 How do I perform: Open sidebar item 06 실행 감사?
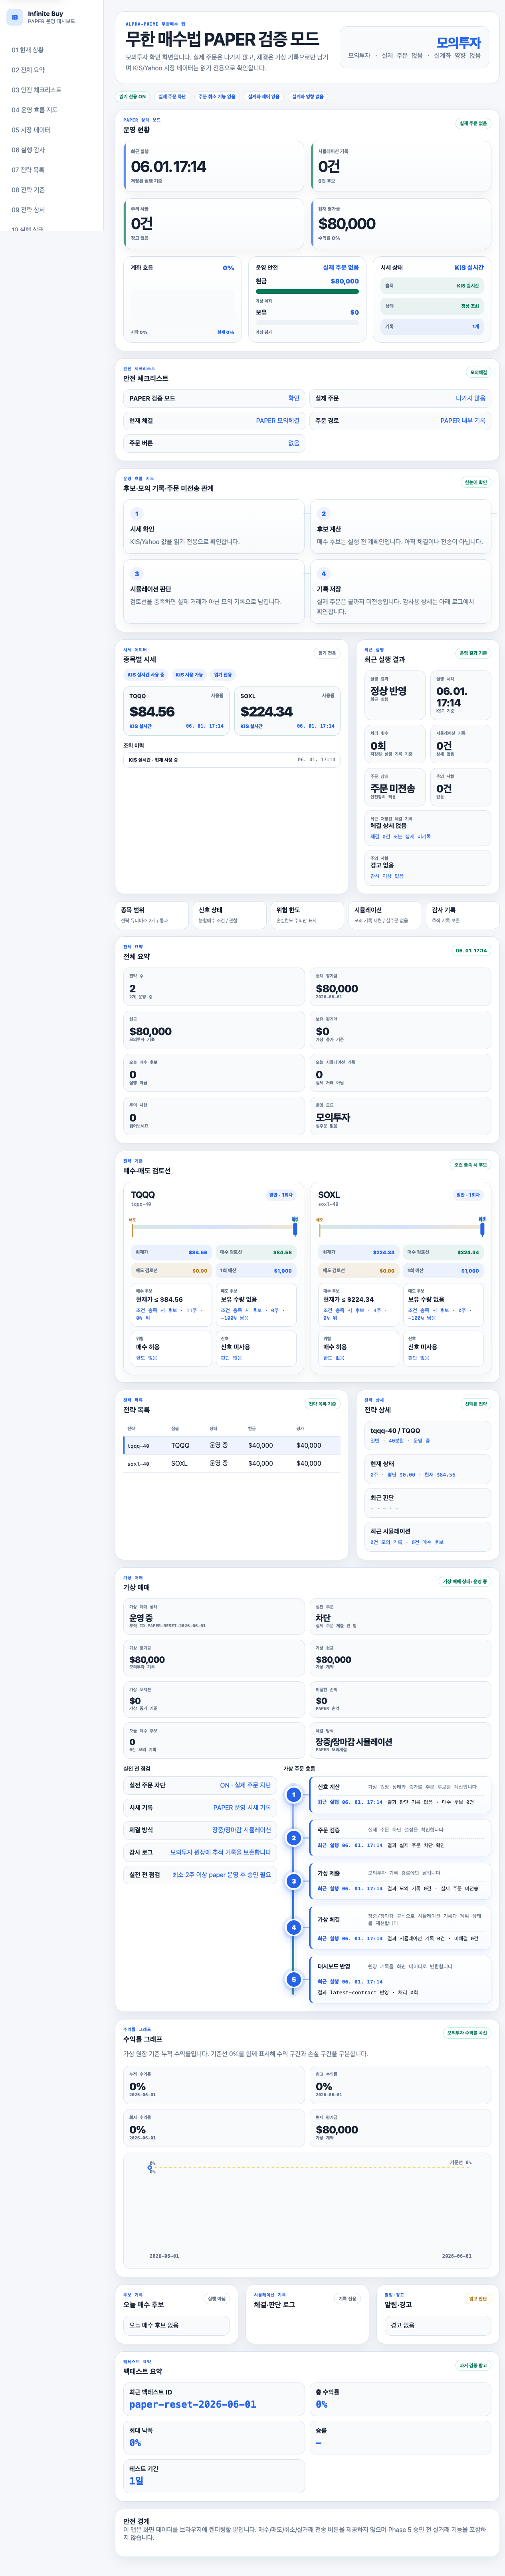(x=51, y=150)
